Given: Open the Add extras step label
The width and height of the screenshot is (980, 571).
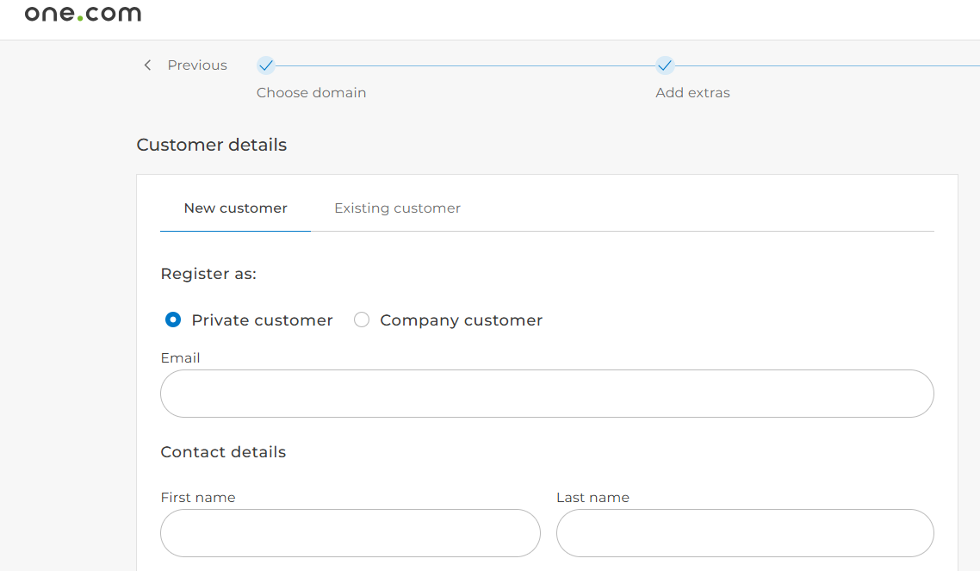Looking at the screenshot, I should pyautogui.click(x=692, y=92).
